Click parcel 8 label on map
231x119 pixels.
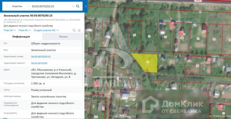tap(223, 93)
